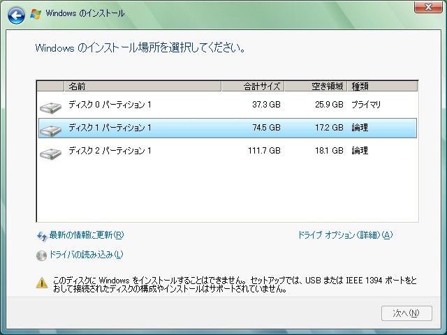
Task: Click ドライバの読み込み(L) link
Action: [x=86, y=255]
